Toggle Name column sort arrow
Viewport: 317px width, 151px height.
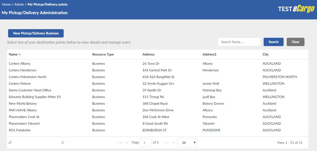(x=20, y=54)
